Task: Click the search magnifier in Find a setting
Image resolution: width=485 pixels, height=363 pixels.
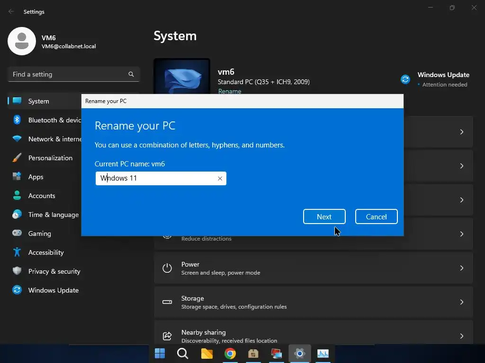Action: tap(131, 74)
